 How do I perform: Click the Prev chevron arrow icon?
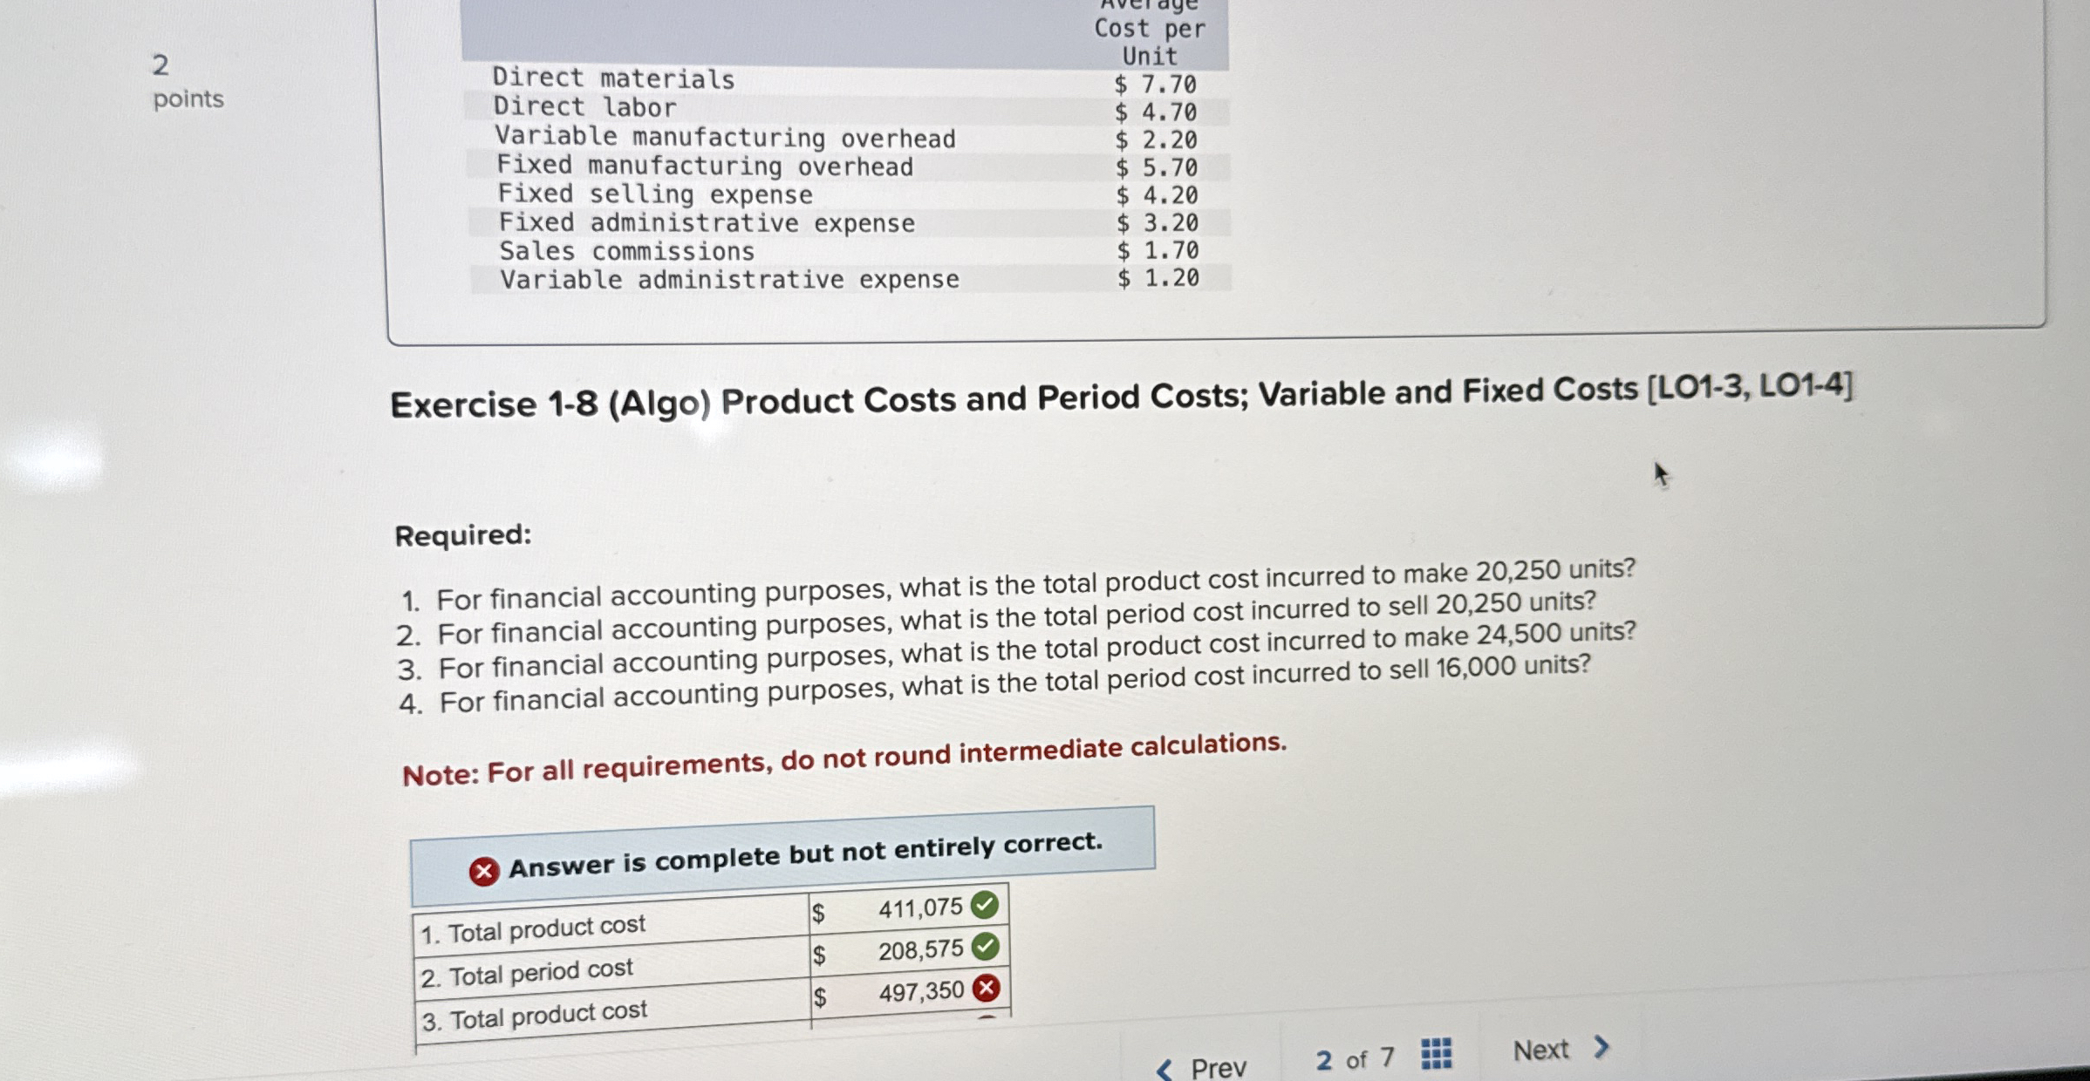(1164, 1069)
